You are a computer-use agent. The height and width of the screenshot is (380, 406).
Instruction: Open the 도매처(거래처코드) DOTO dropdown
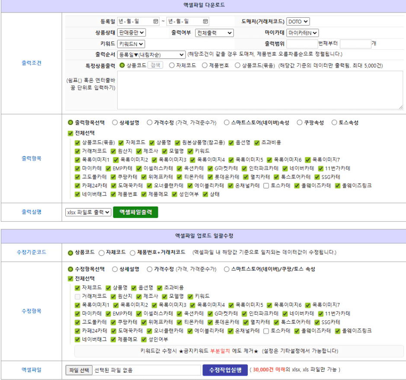click(x=298, y=21)
